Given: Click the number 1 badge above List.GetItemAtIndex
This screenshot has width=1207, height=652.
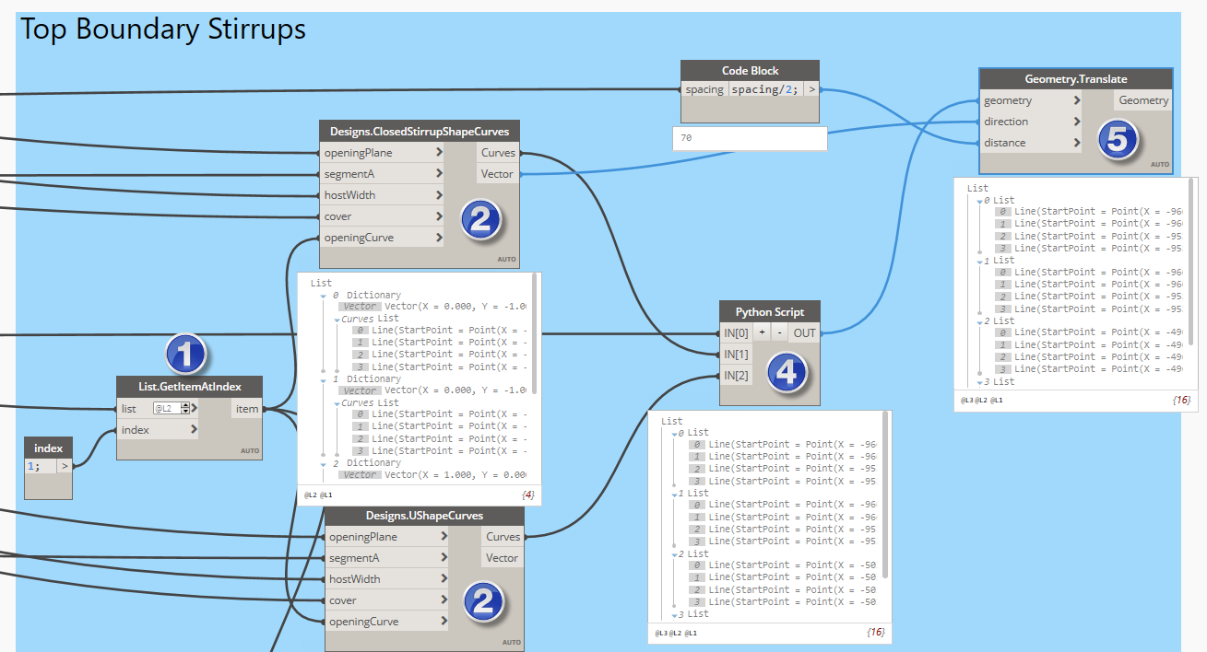Looking at the screenshot, I should [x=185, y=355].
